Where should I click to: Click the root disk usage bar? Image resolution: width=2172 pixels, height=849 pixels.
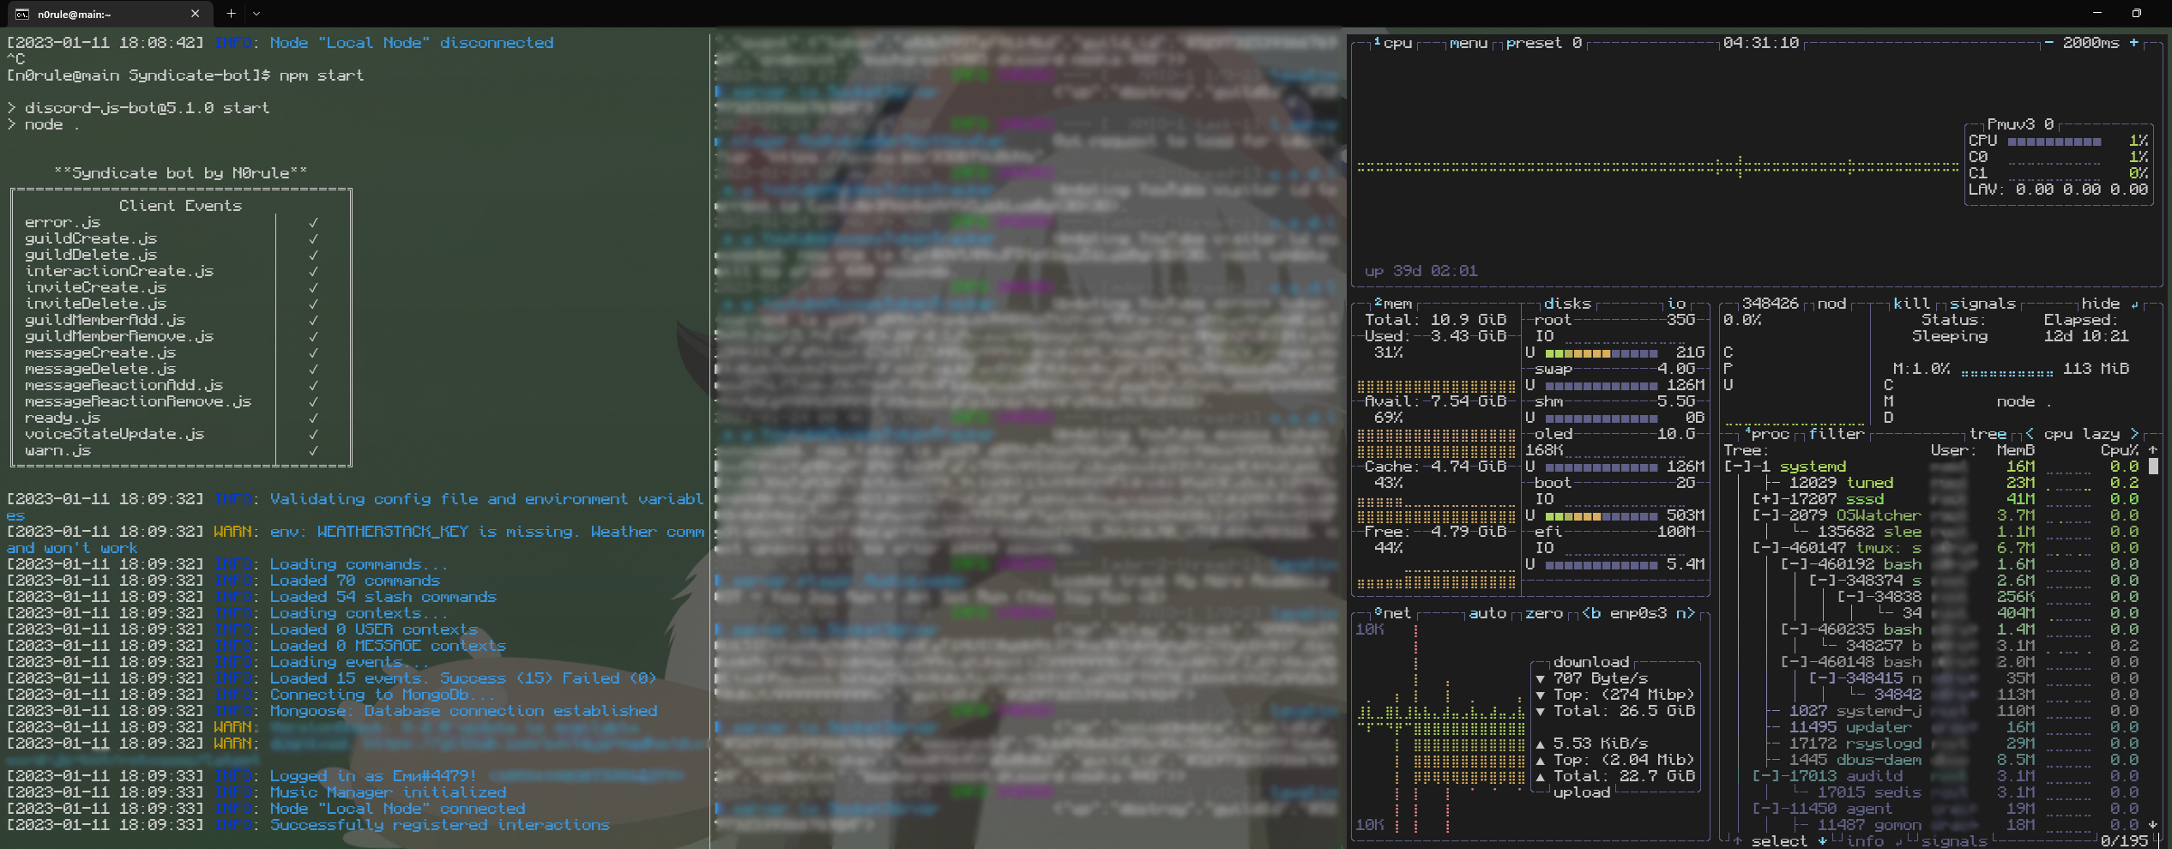(x=1602, y=353)
